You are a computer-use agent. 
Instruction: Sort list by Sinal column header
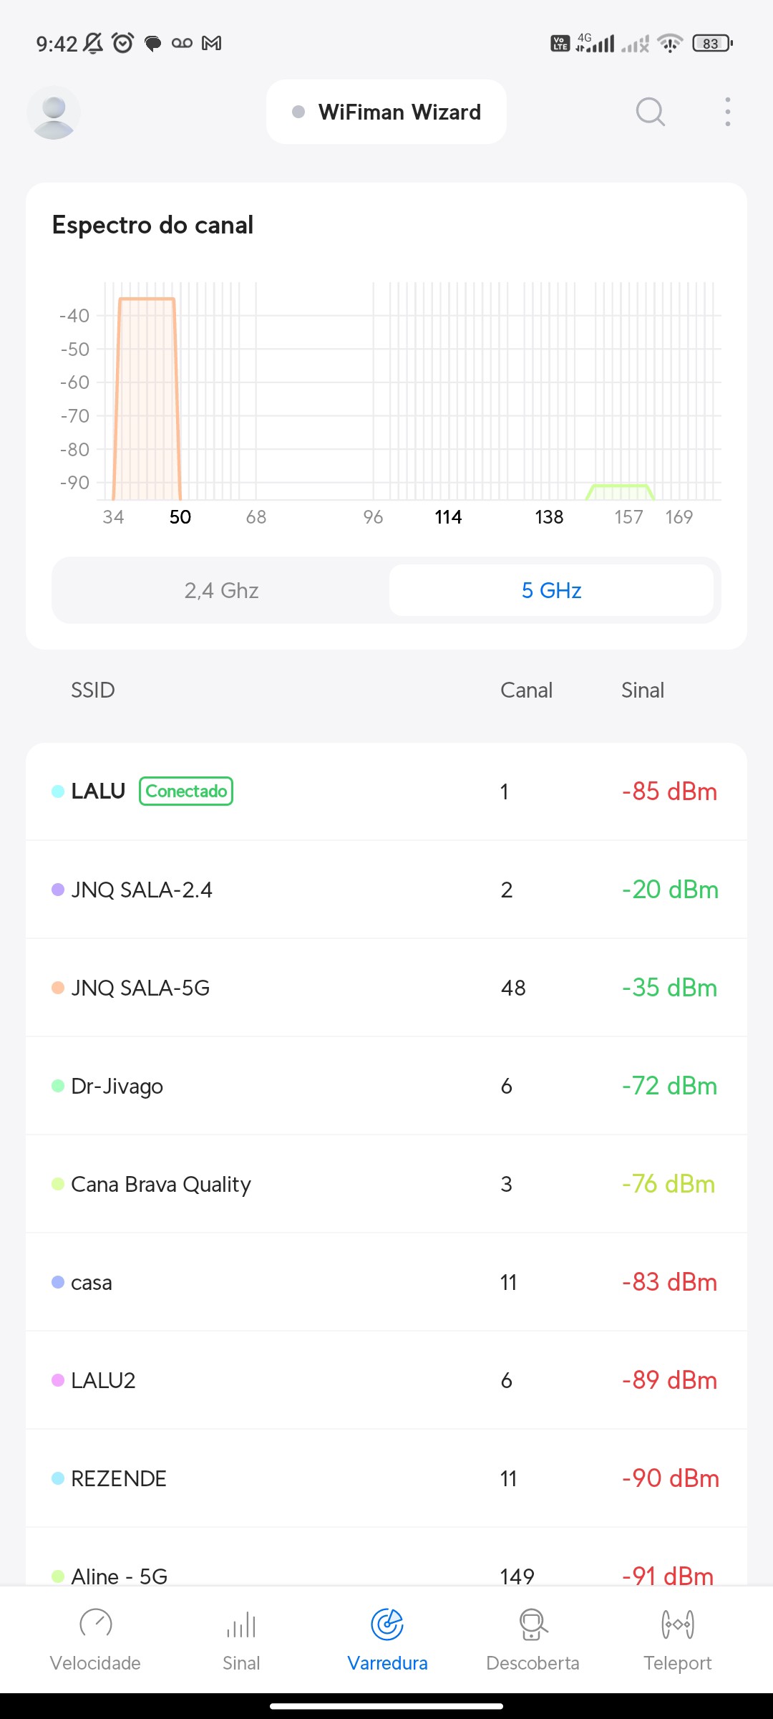[x=642, y=690]
